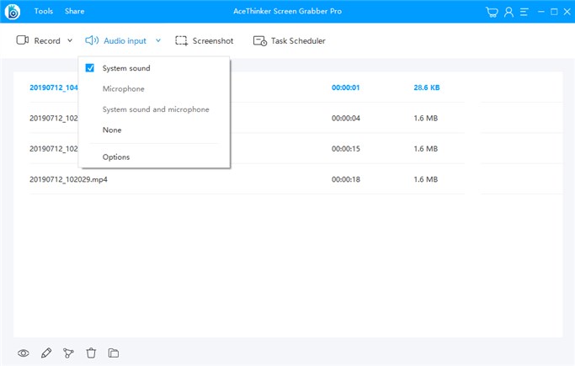Select the recording row with duration 00:00:15

pyautogui.click(x=288, y=149)
